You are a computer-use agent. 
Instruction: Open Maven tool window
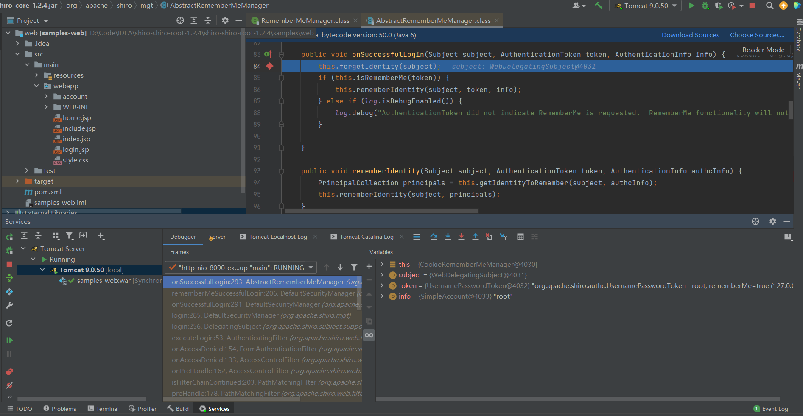tap(798, 76)
